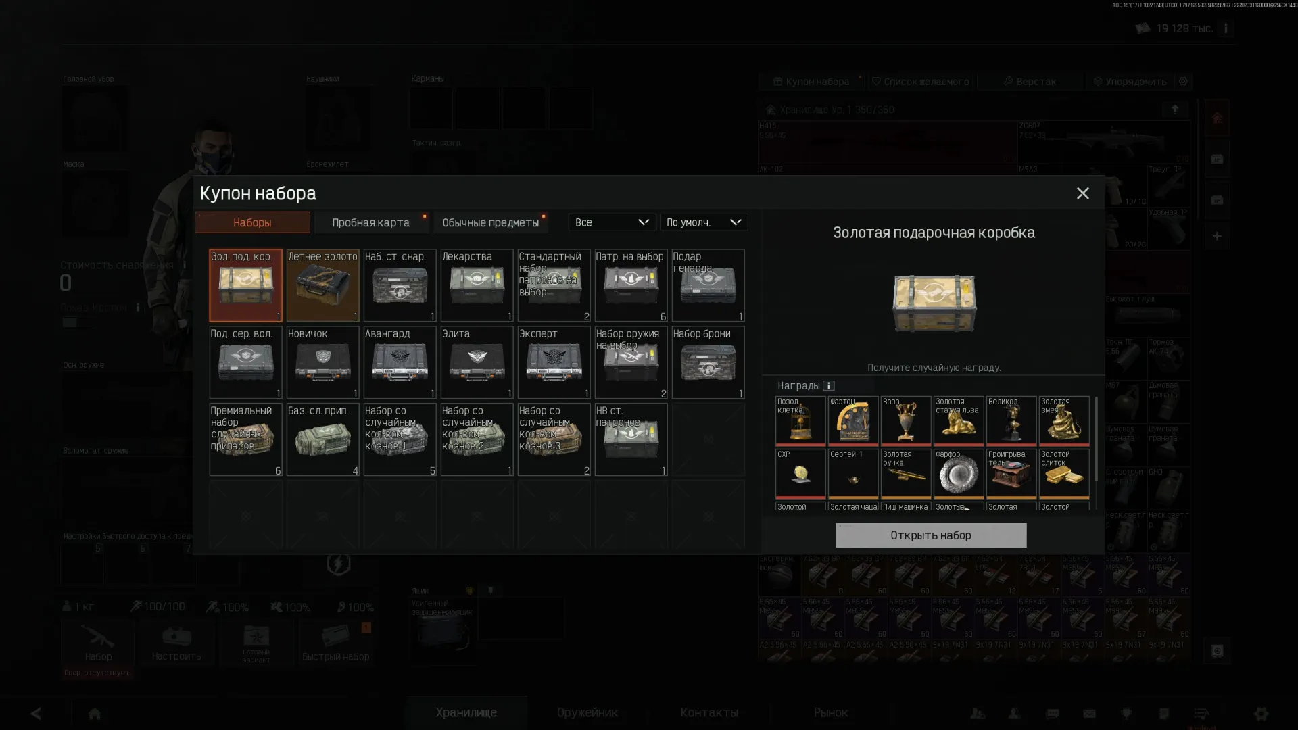This screenshot has height=730, width=1298.
Task: Click the home icon in bottom bar
Action: tap(95, 714)
